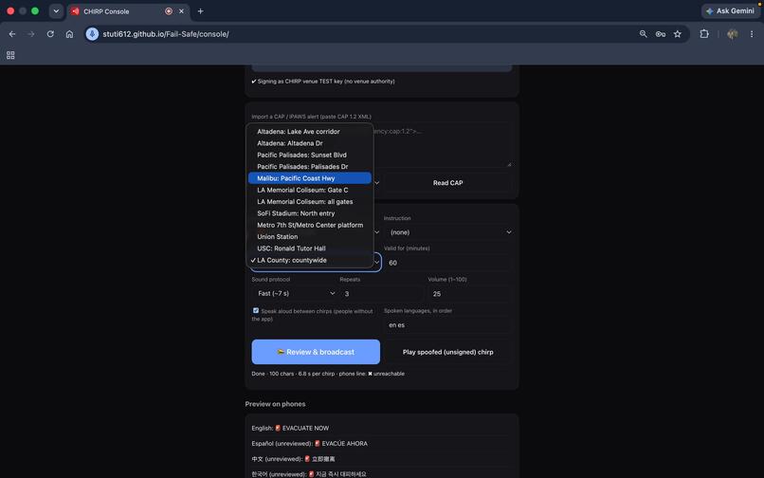
Task: Click the browser forward arrow
Action: point(31,34)
